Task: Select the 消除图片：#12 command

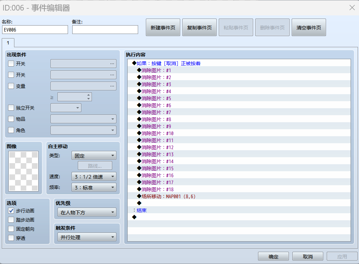Action: click(239, 147)
